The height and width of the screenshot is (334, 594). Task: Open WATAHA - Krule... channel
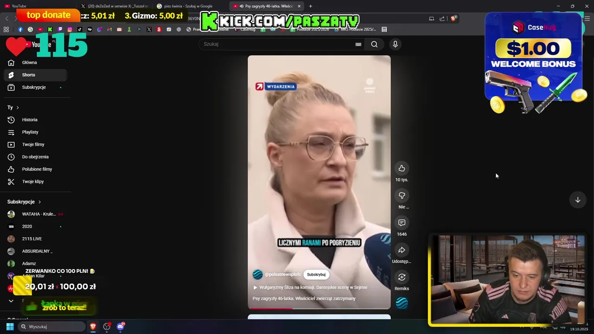click(35, 214)
